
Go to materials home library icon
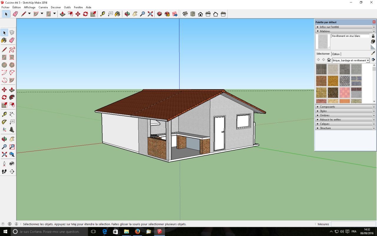(329, 60)
